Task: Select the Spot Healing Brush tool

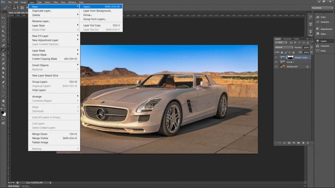Action: point(3,45)
